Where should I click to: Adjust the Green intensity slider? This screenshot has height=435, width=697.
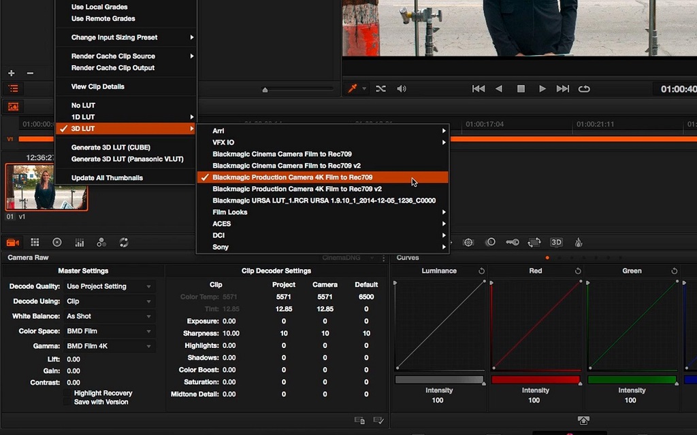coord(632,379)
